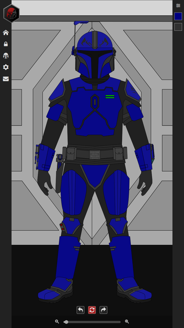The height and width of the screenshot is (328, 184).
Task: Zoom out with magnifier minus icon
Action: (x=57, y=322)
